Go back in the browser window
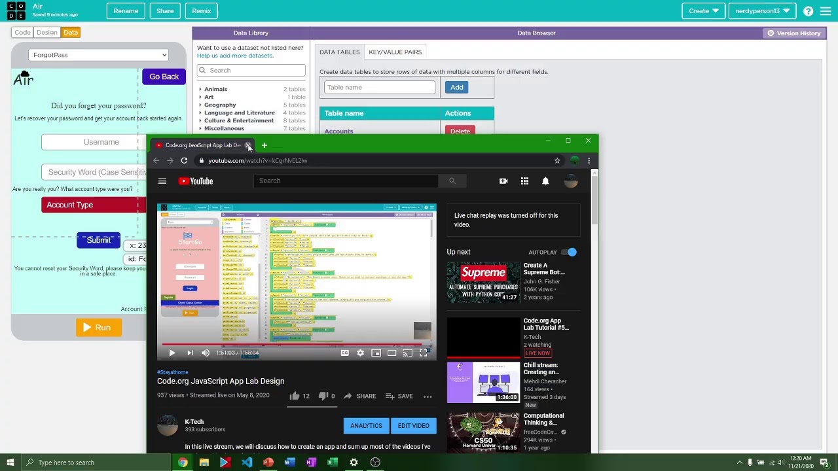Viewport: 838px width, 471px height. (x=156, y=160)
